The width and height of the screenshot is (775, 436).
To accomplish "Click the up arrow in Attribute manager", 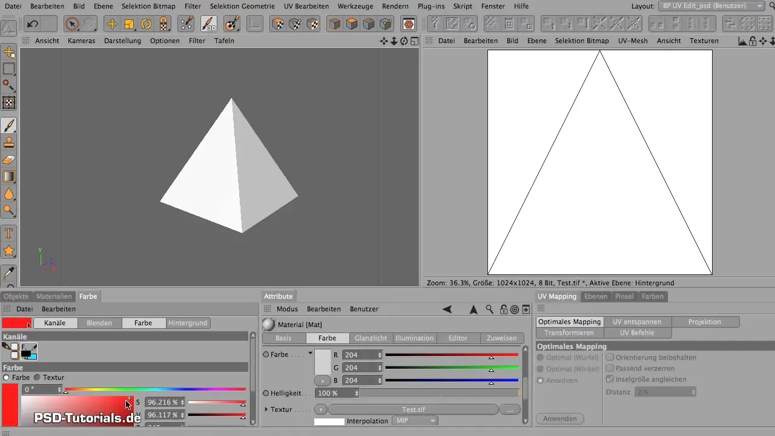I will [x=473, y=309].
